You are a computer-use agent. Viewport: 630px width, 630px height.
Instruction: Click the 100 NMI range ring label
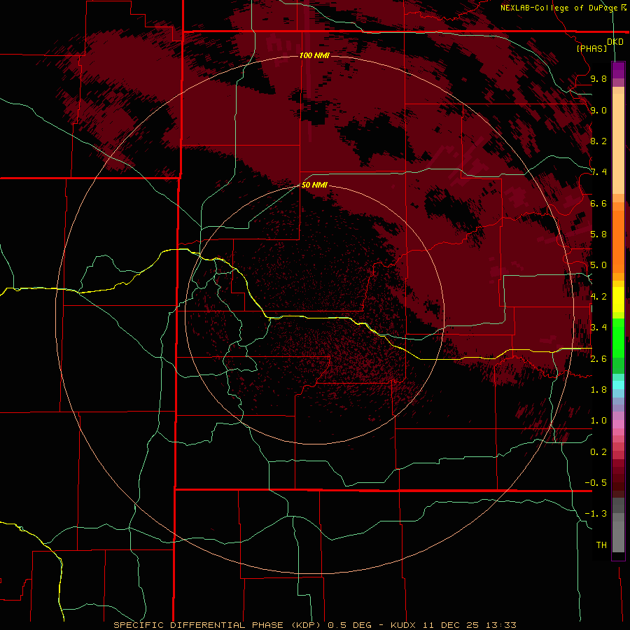click(x=314, y=55)
